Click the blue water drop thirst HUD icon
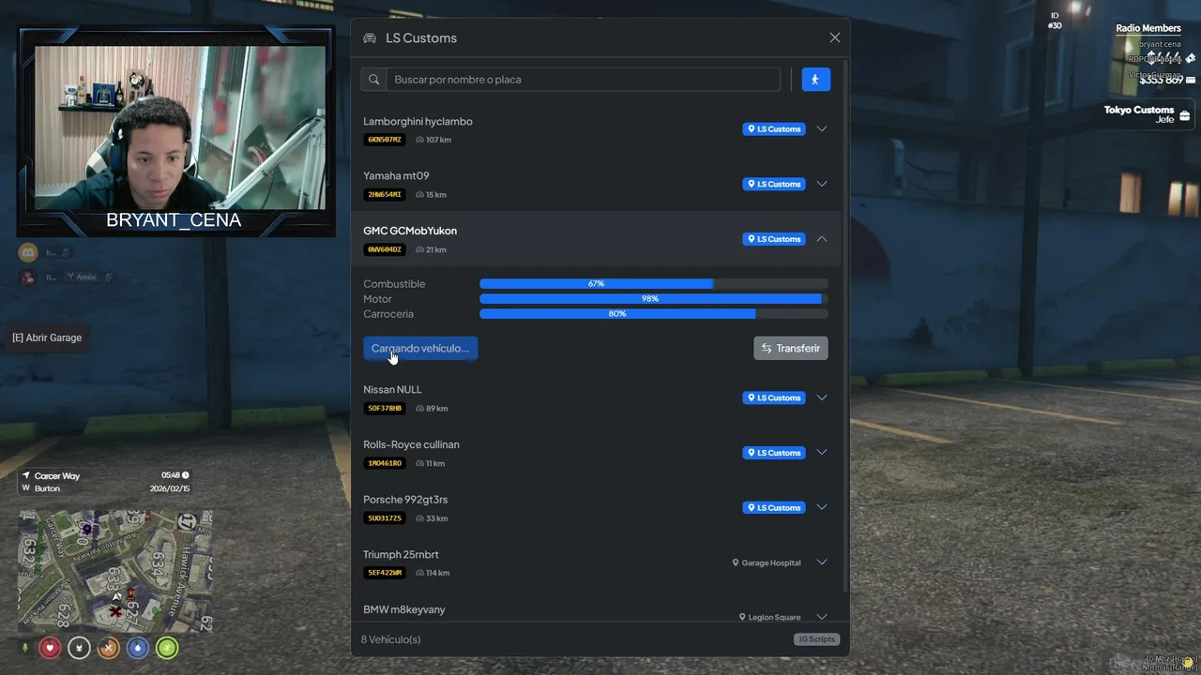The width and height of the screenshot is (1201, 675). click(138, 648)
